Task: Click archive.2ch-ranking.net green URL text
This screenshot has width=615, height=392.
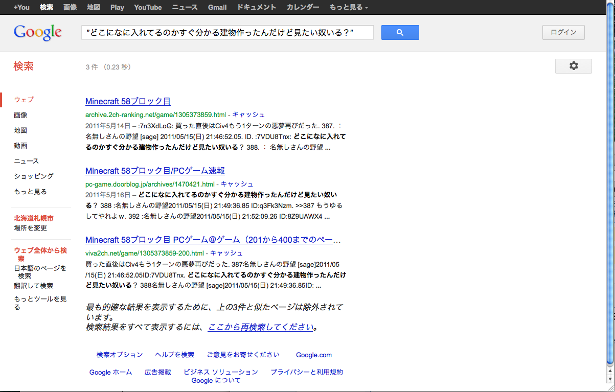Action: pyautogui.click(x=155, y=114)
